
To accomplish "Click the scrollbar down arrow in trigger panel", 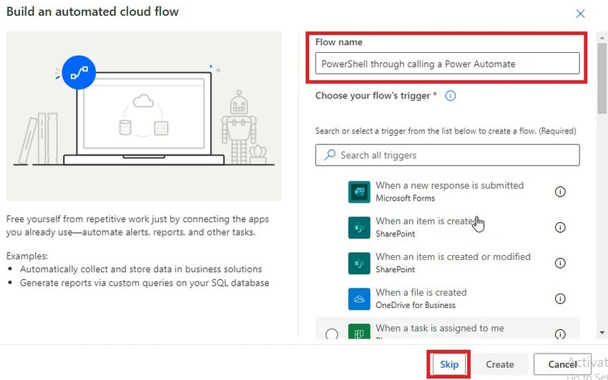I will click(602, 332).
